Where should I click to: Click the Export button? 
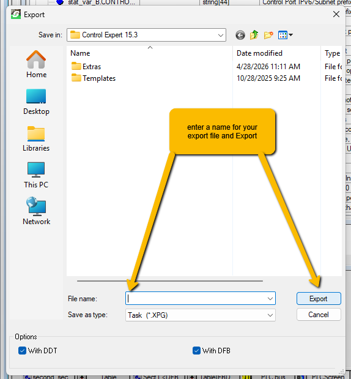click(x=319, y=299)
